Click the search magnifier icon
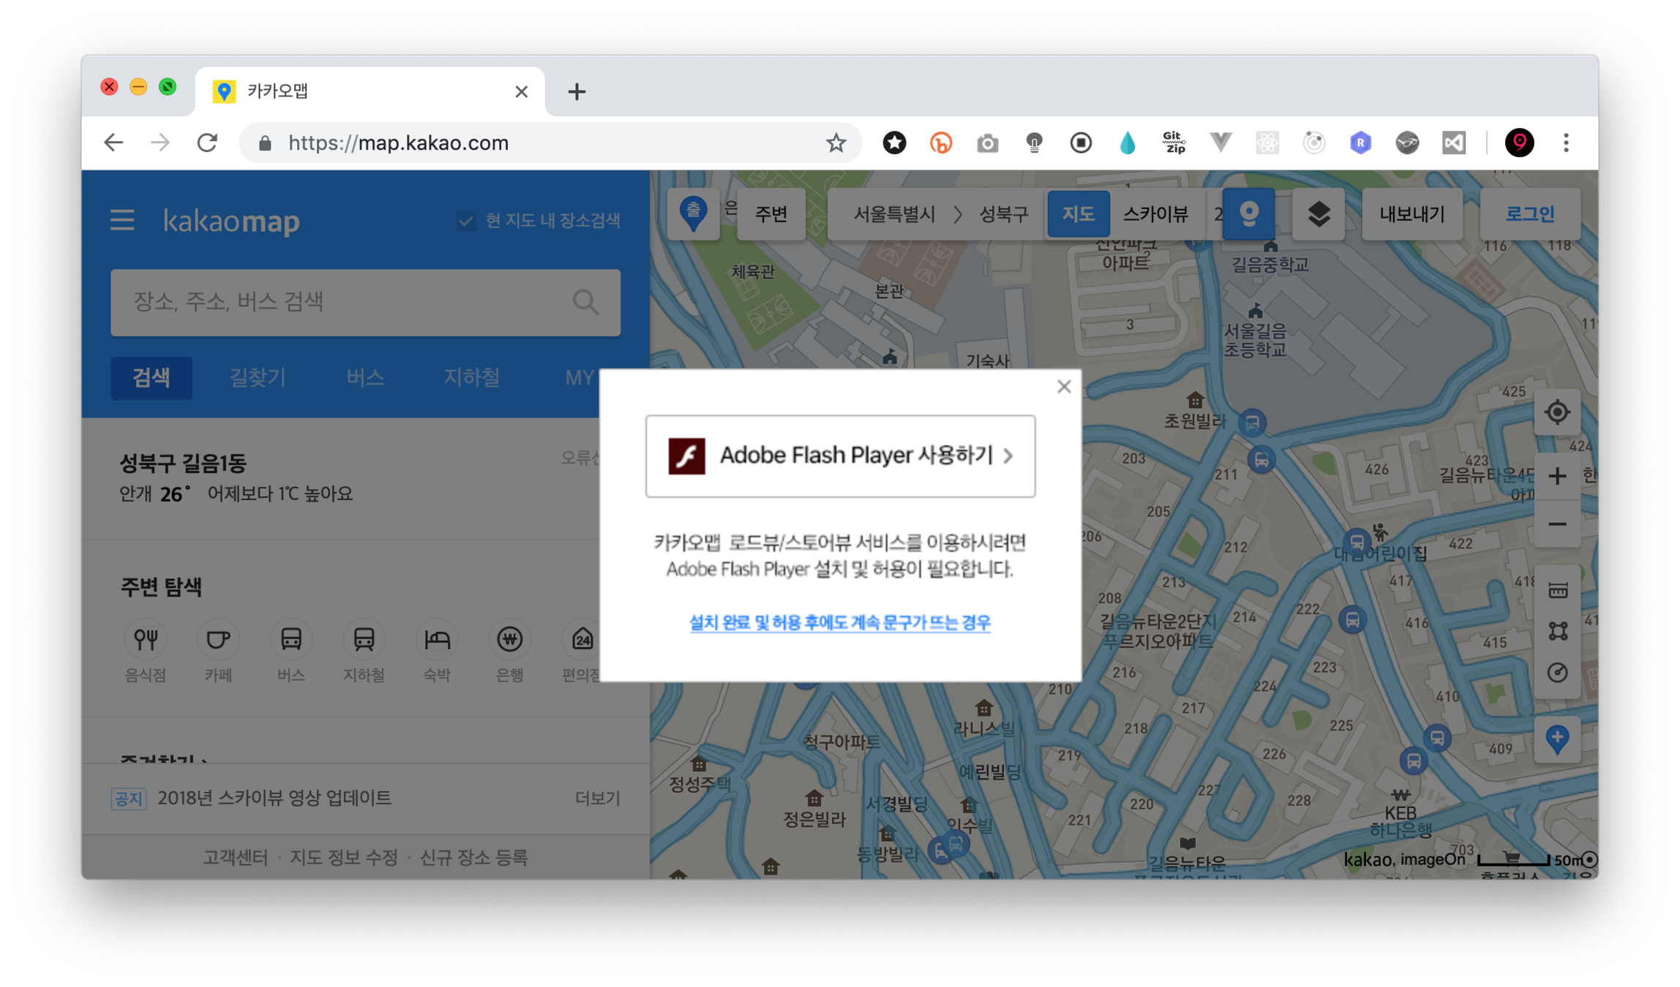The width and height of the screenshot is (1680, 987). 585,302
